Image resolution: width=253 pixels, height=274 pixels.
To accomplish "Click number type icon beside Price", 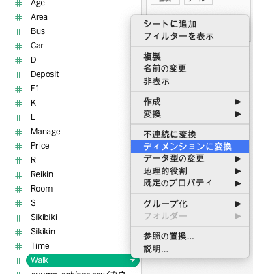I will pos(18,147).
